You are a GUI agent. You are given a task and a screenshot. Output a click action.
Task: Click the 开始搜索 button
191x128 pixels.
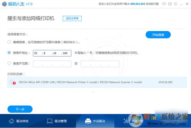click(158, 35)
